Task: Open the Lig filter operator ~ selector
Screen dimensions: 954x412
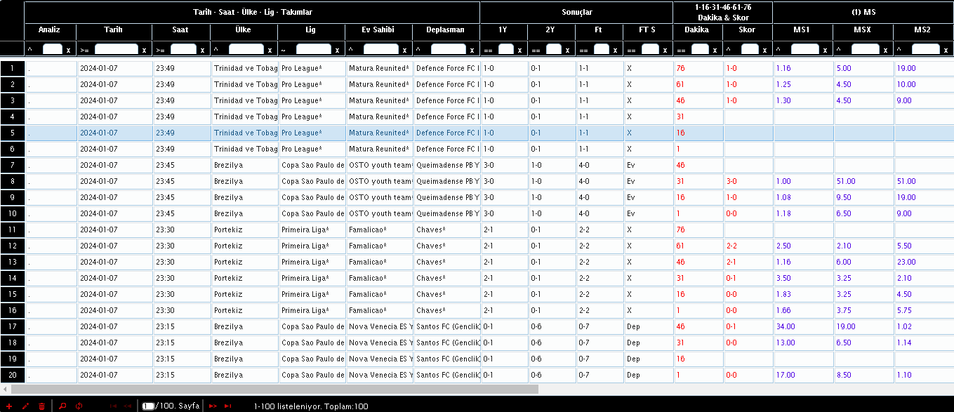Action: tap(284, 50)
